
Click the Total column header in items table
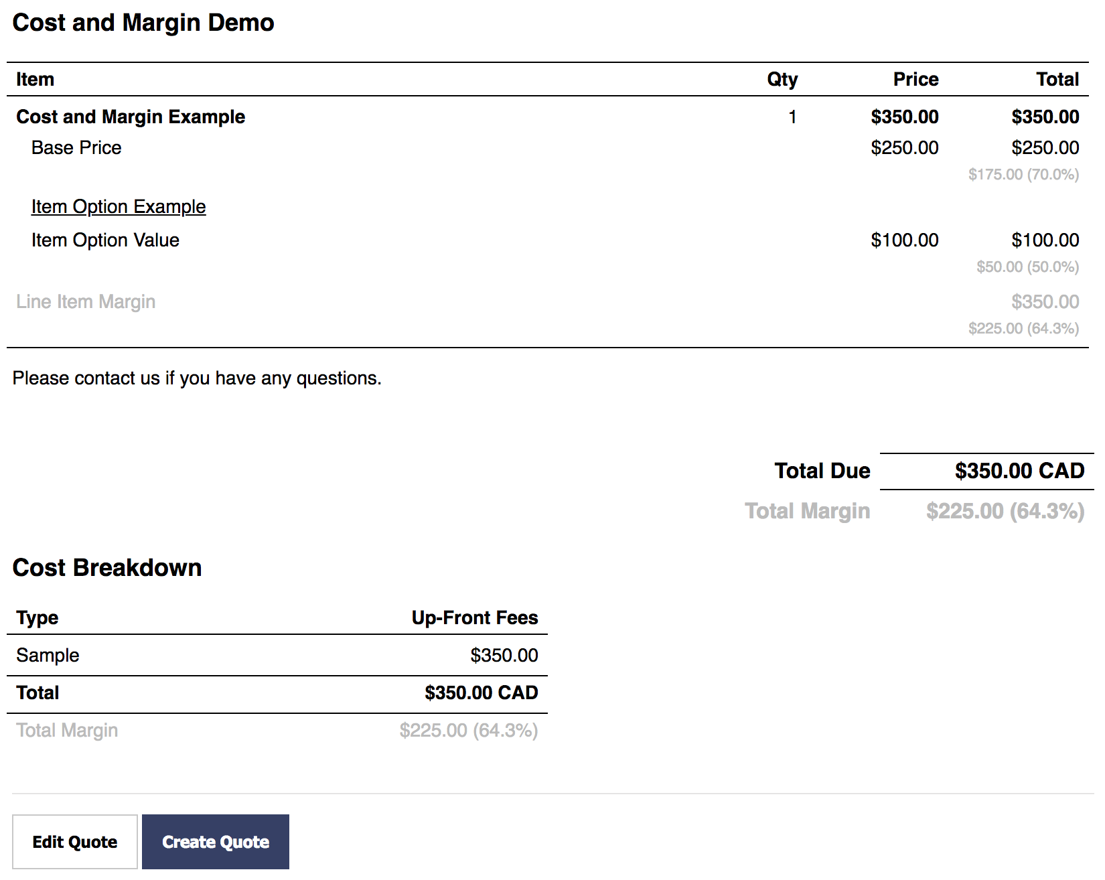[1057, 79]
